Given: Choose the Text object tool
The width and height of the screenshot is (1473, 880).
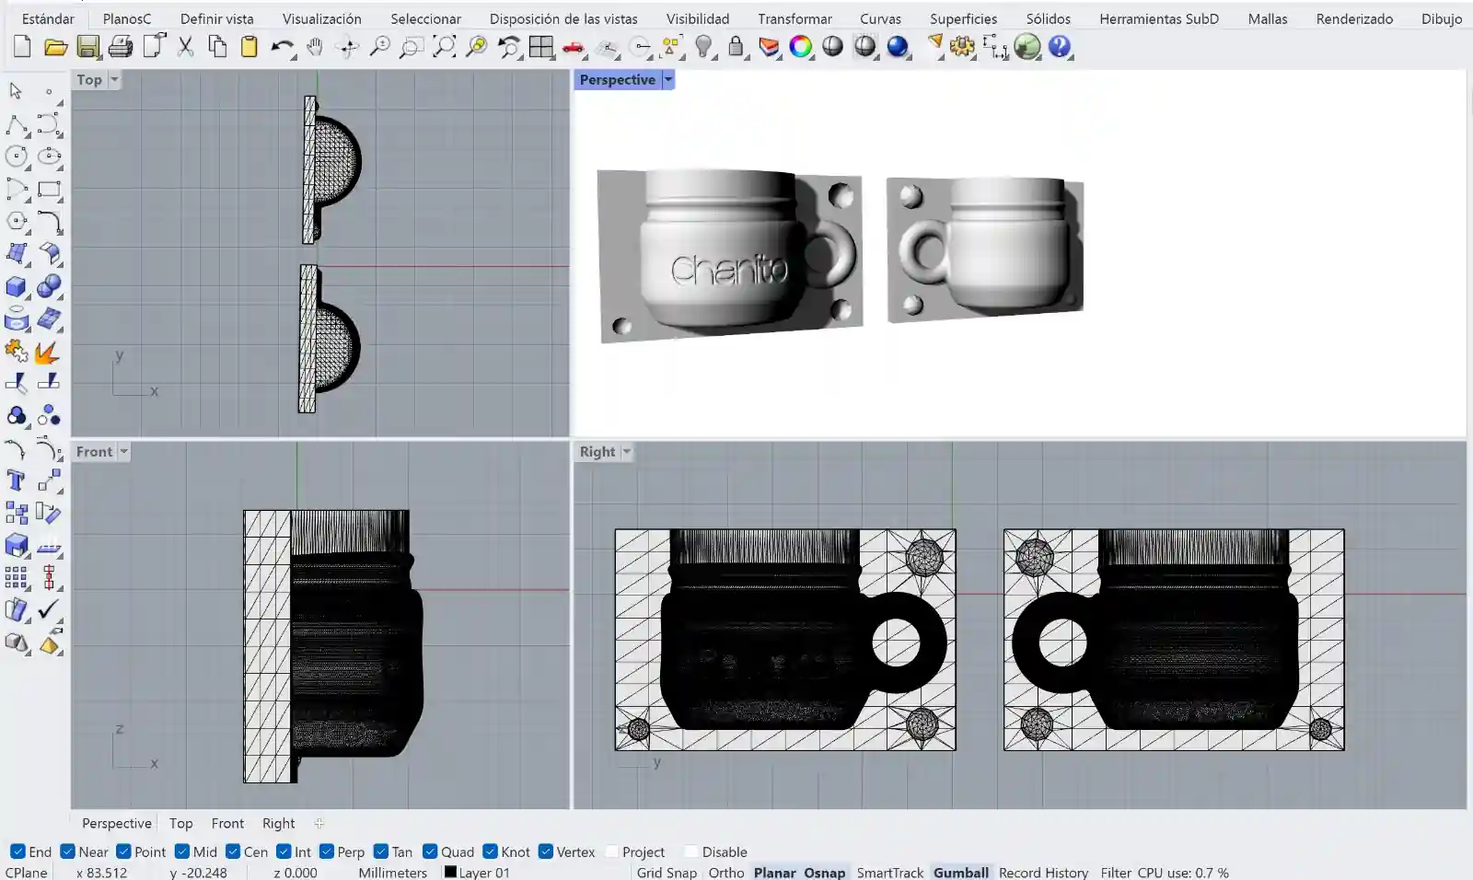Looking at the screenshot, I should pyautogui.click(x=16, y=481).
